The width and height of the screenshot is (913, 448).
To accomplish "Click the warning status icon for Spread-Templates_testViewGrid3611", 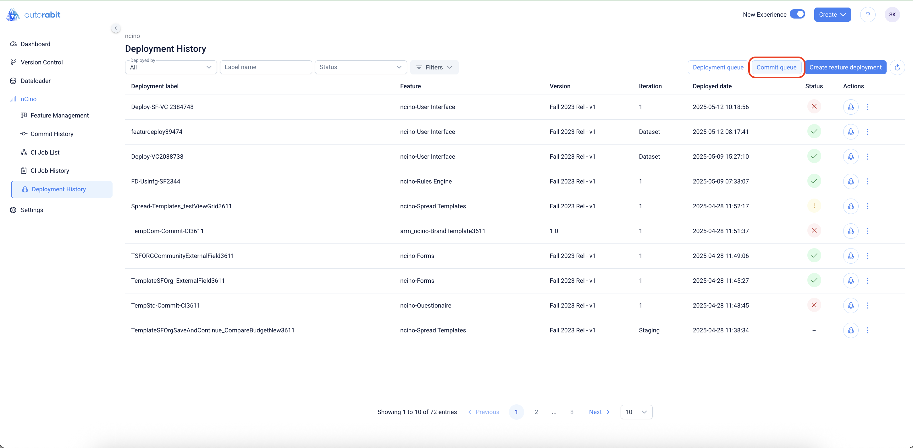I will [814, 206].
